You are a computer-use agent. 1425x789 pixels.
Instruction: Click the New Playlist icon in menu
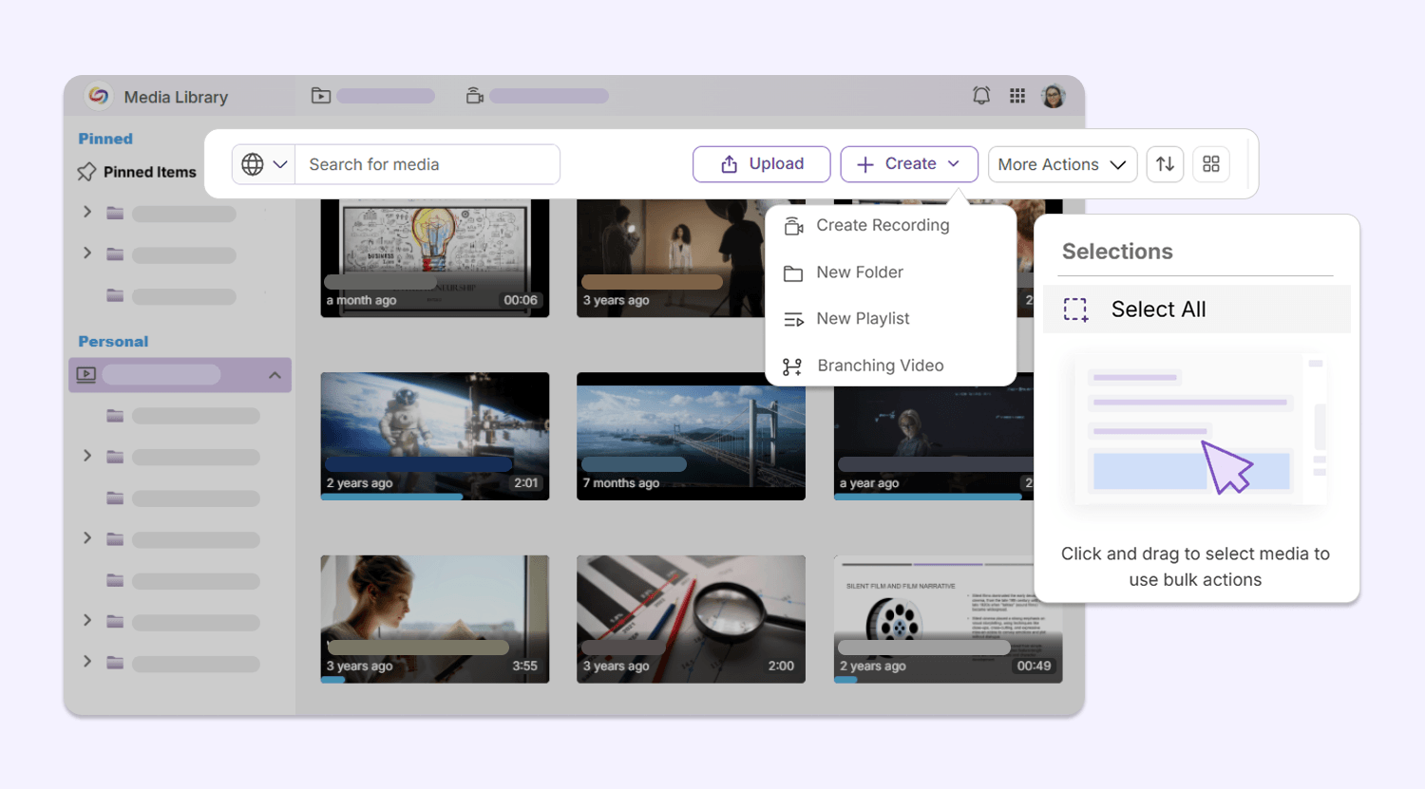[x=793, y=320]
